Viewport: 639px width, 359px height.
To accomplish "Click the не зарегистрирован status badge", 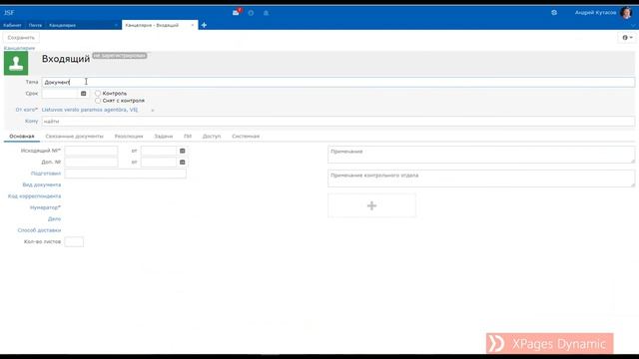I will click(120, 56).
